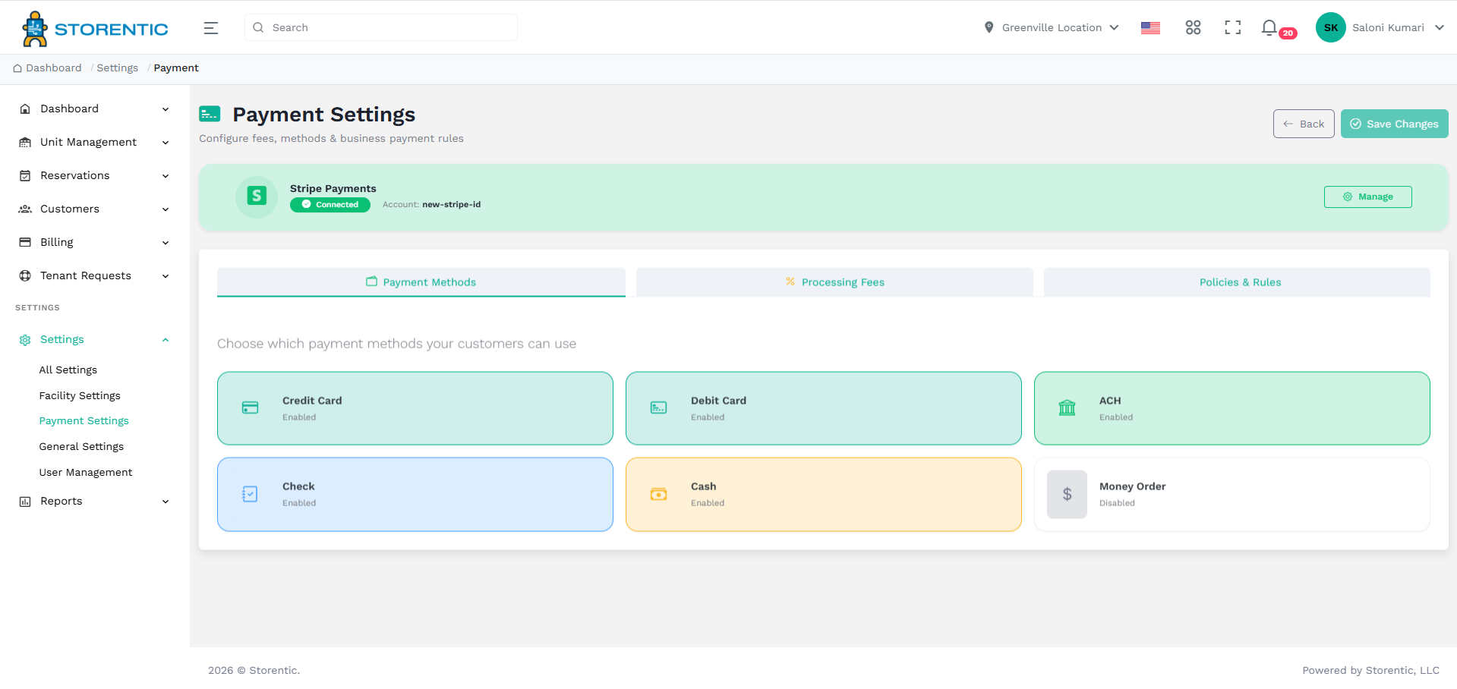Click the sidebar collapse hamburger icon
This screenshot has height=689, width=1457.
click(210, 27)
